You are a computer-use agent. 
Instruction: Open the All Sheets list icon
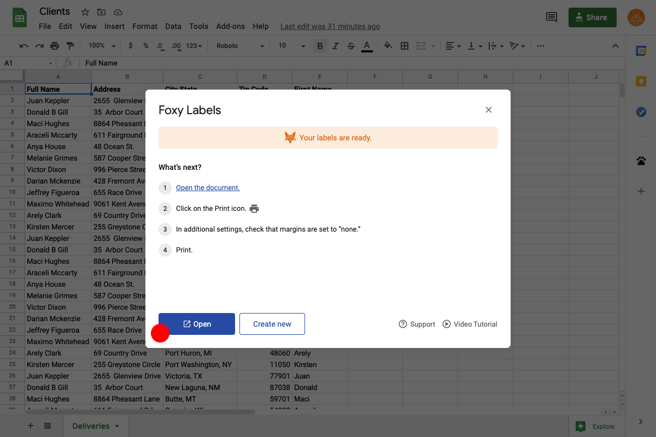[48, 426]
